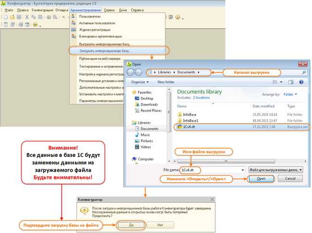Open the Music library in sidebar
This screenshot has height=233, width=312.
[x=145, y=135]
